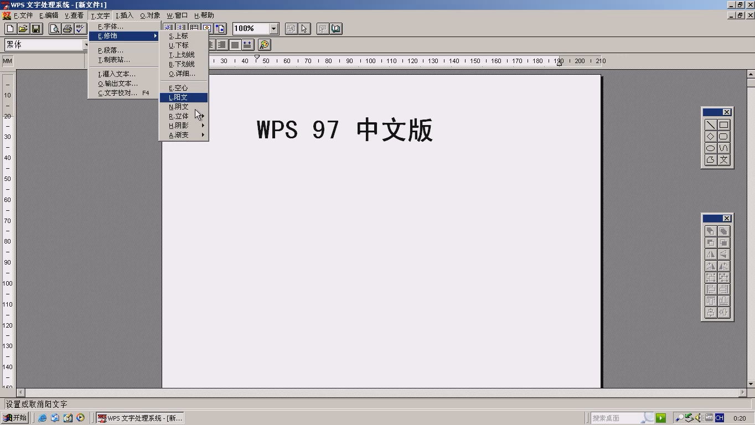Click the CH input language indicator in the tray
Screen dimensions: 755x425
click(x=720, y=418)
